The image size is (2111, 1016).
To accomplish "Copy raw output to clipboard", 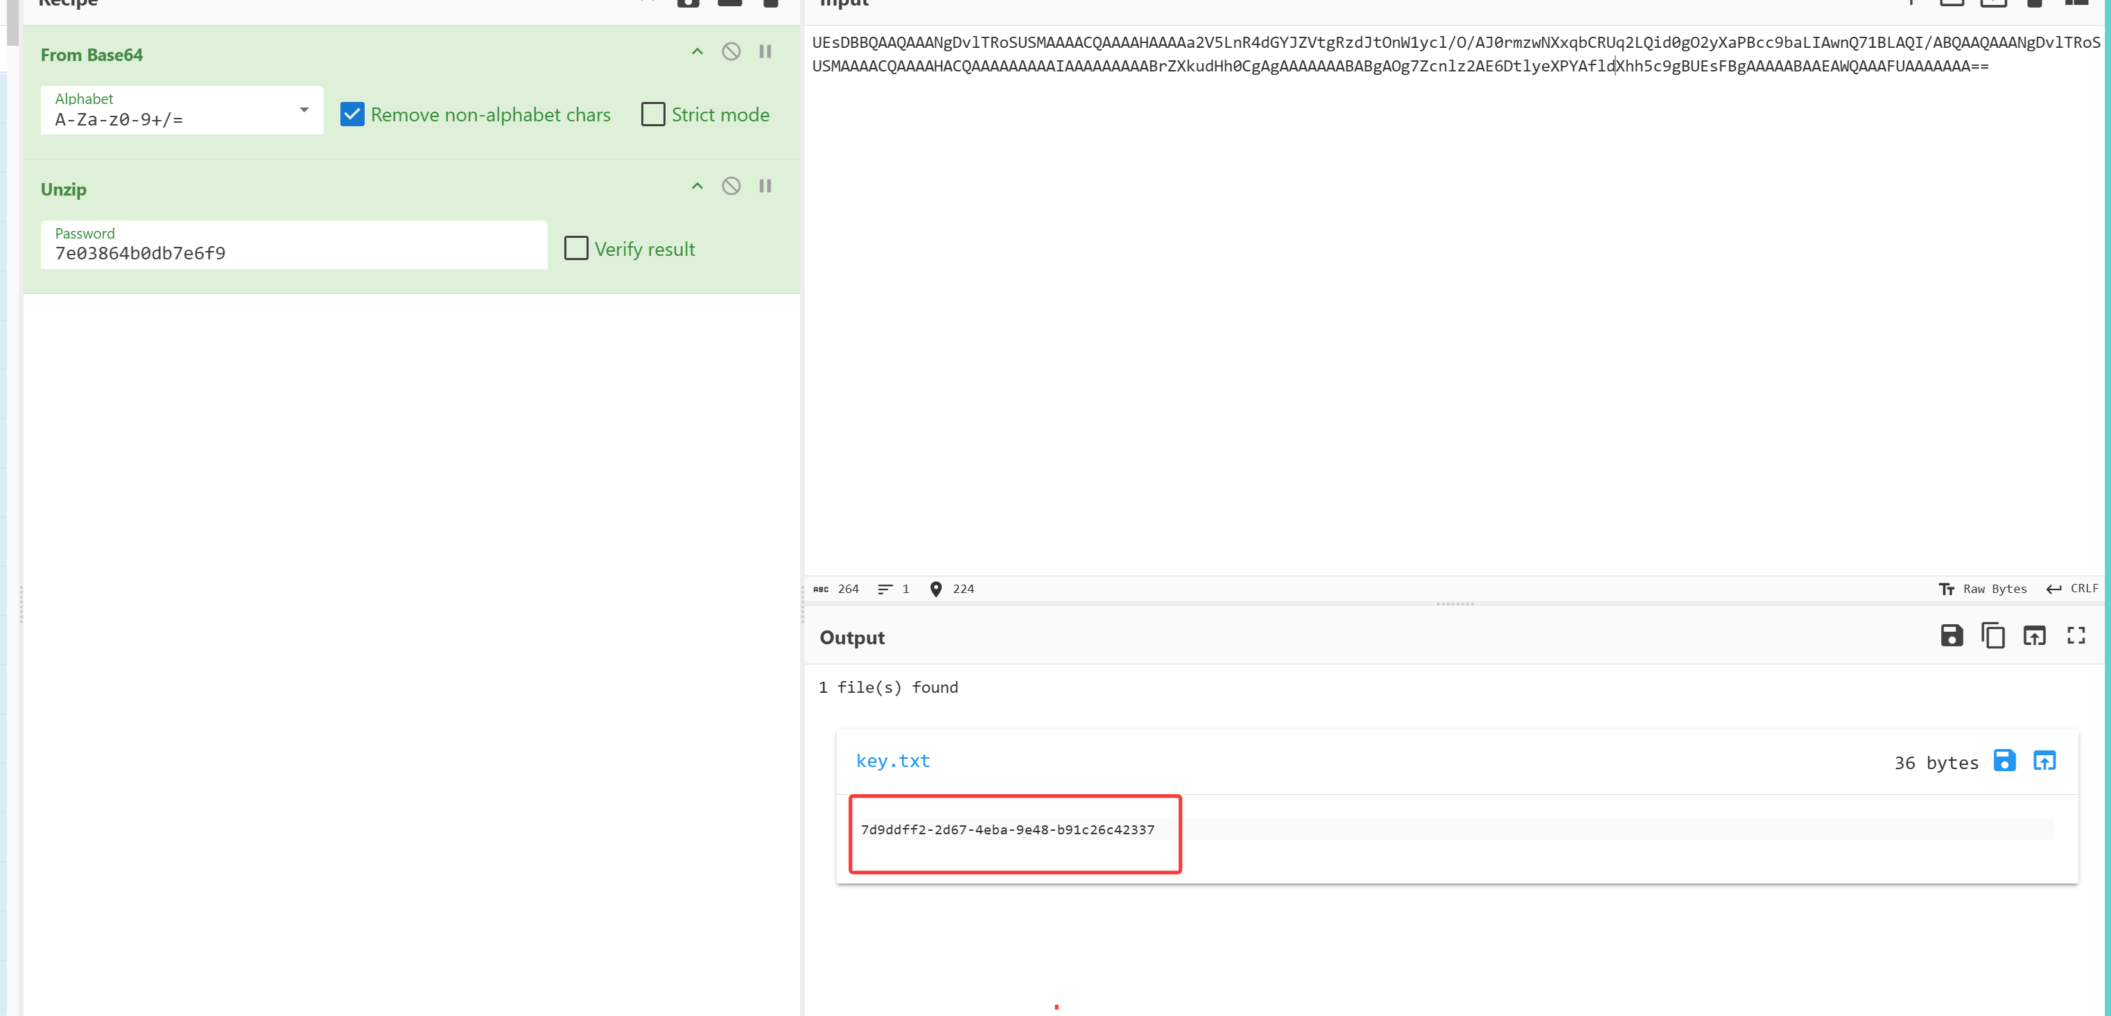I will pos(1992,635).
